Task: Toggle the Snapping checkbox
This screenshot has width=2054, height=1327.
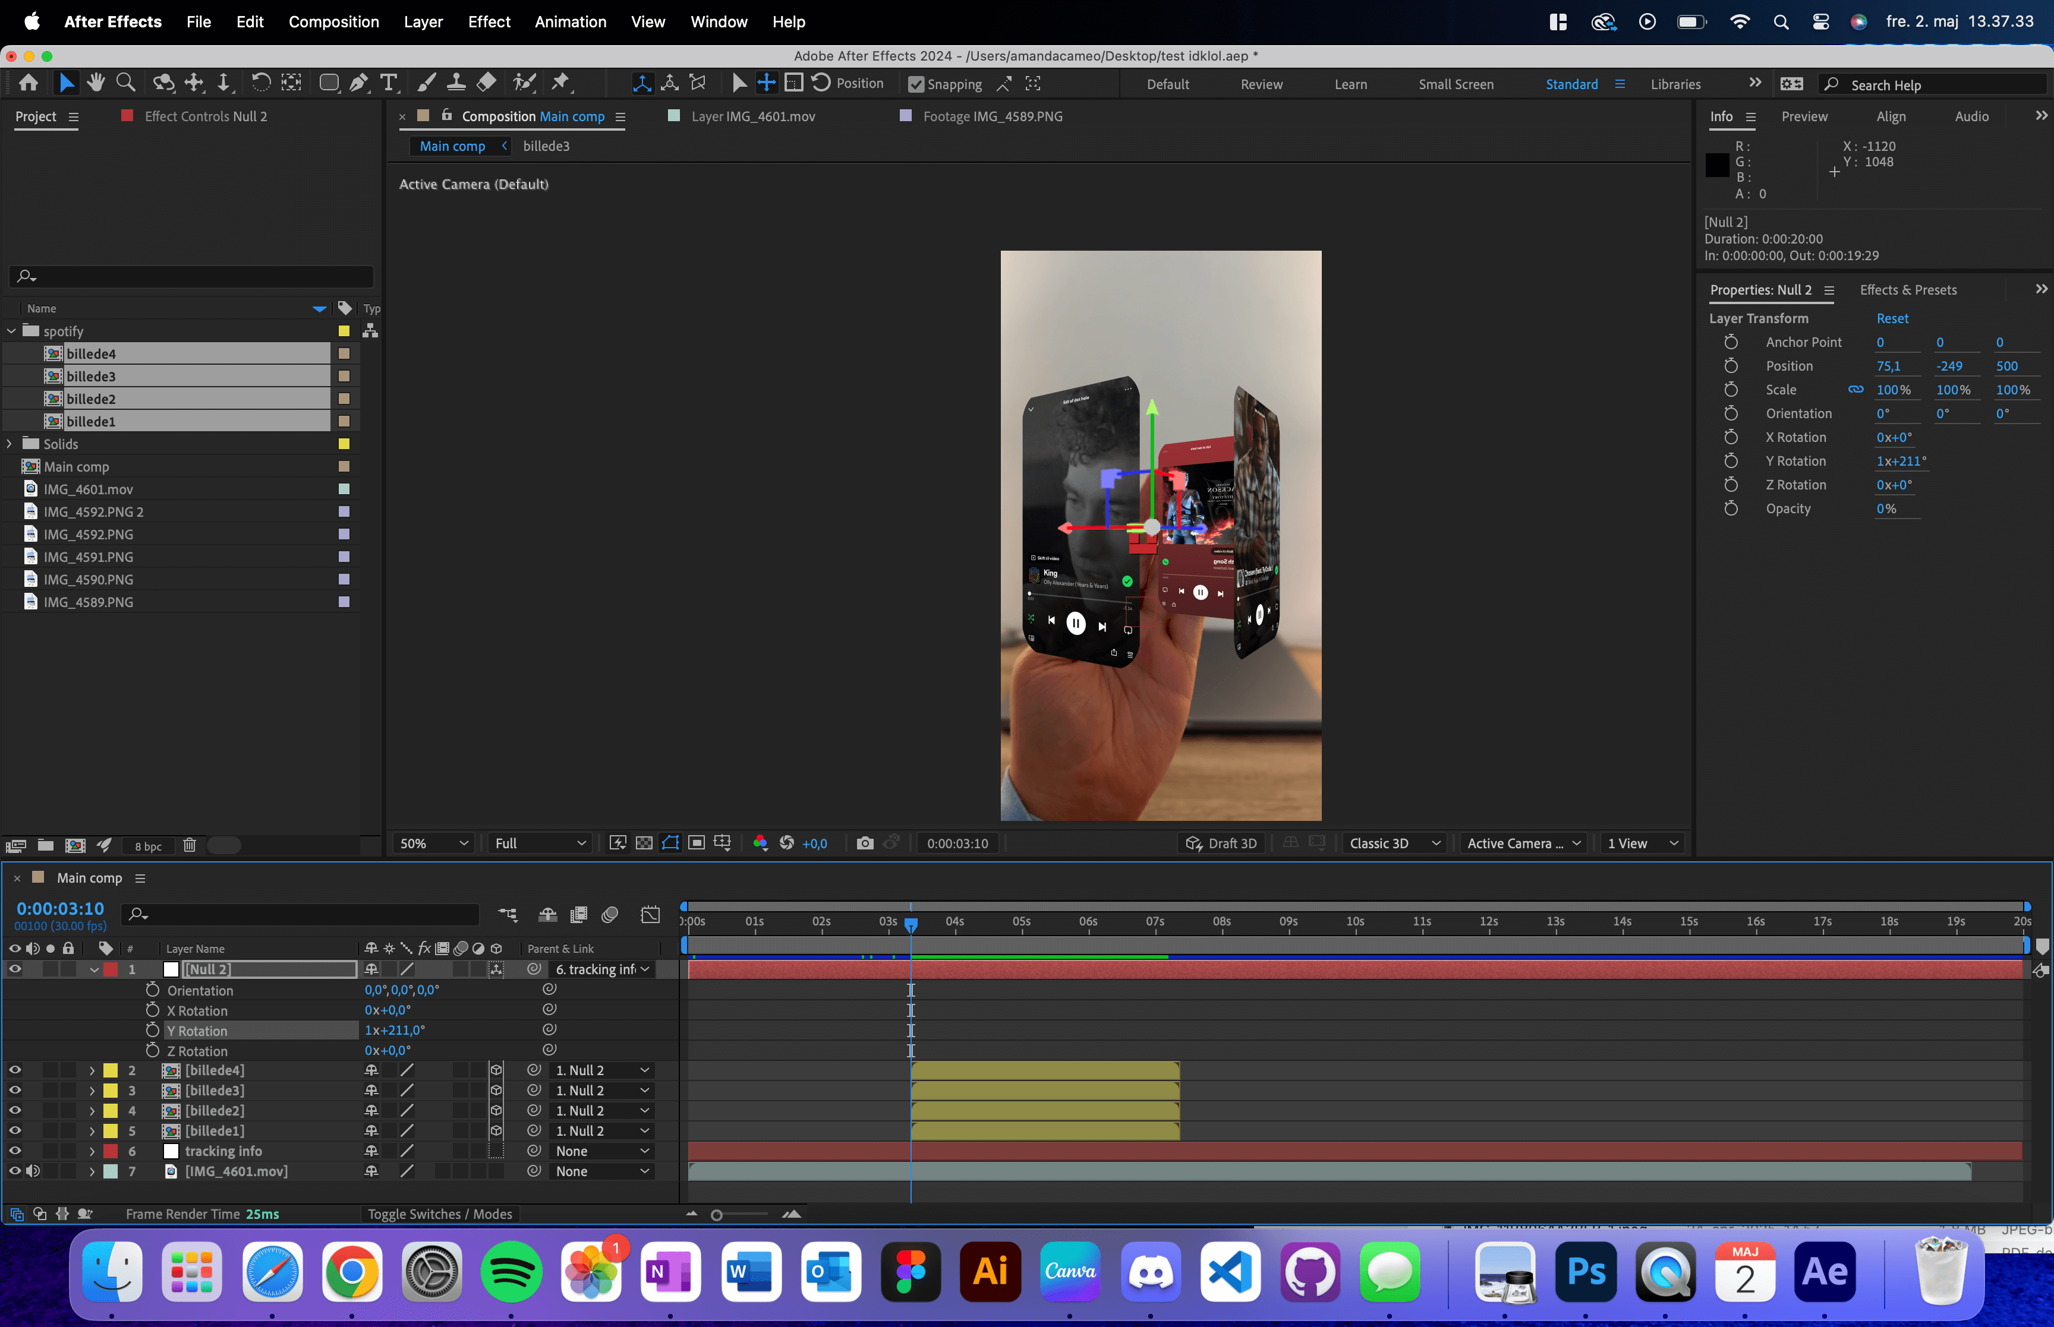Action: [917, 84]
